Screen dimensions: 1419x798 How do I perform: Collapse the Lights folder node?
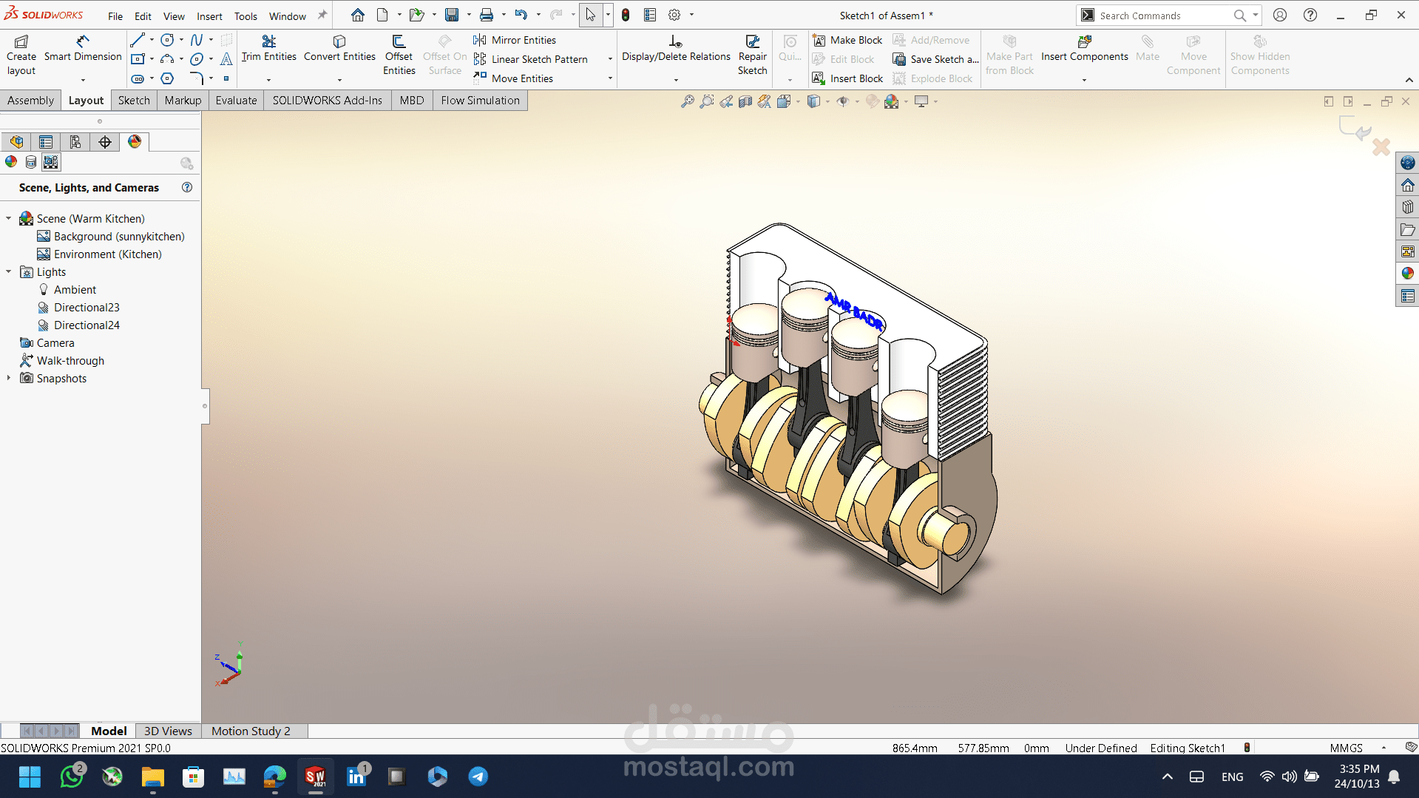(x=9, y=272)
